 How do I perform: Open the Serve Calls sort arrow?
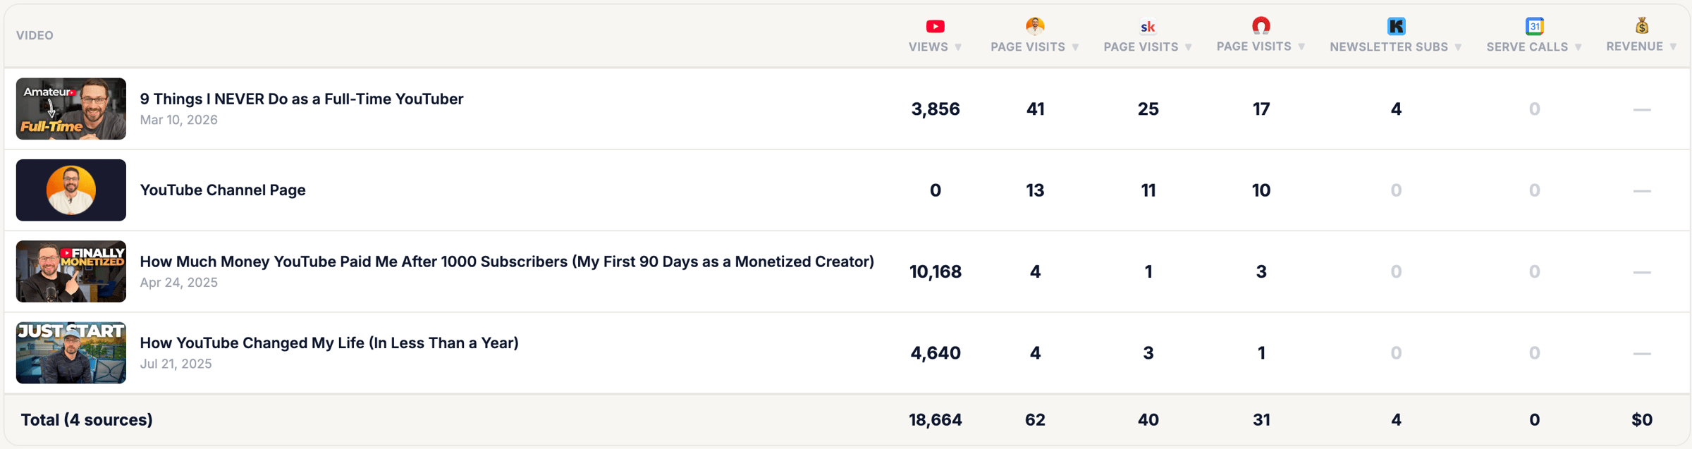click(1578, 47)
